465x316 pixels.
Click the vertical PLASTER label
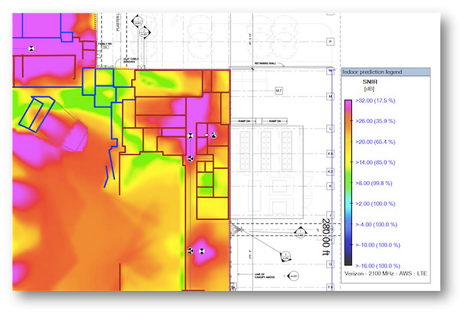[x=118, y=22]
